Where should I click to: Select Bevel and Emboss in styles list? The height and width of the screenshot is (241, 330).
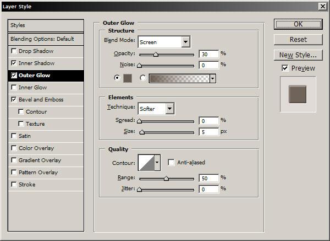point(41,100)
